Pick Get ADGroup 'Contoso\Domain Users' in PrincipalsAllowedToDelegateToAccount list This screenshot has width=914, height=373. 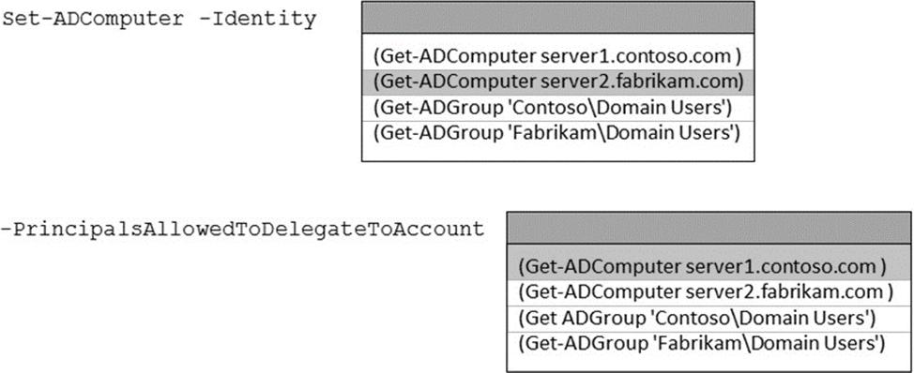708,319
